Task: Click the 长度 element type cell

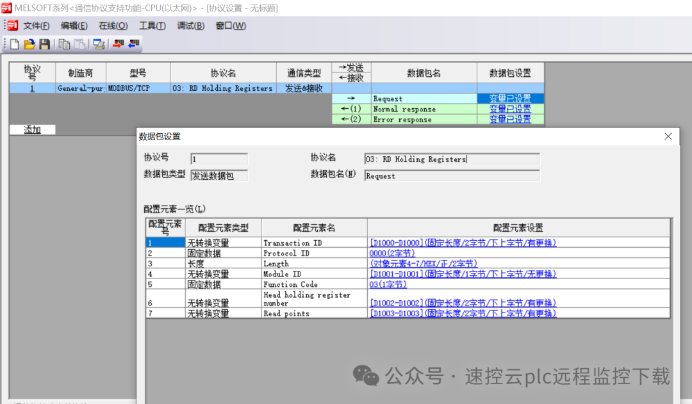Action: [x=224, y=264]
